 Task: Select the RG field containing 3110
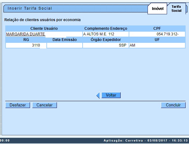tap(26, 45)
